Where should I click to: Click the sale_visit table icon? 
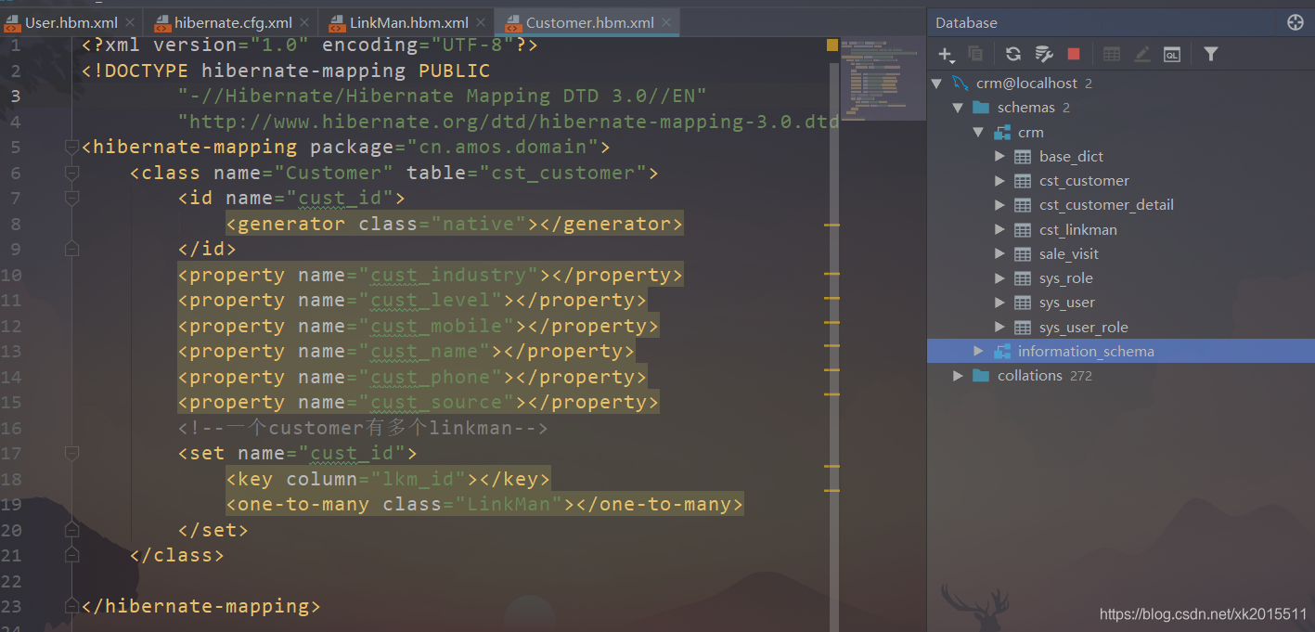(1023, 254)
